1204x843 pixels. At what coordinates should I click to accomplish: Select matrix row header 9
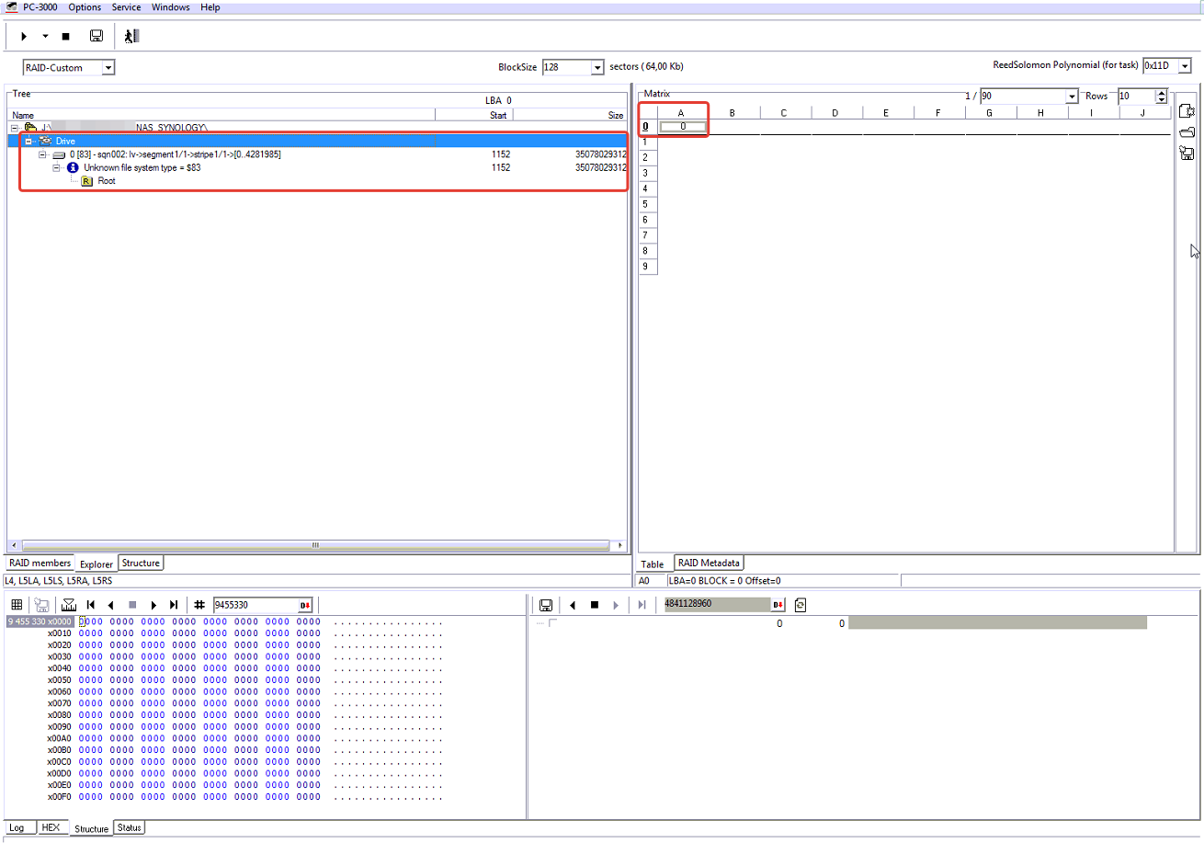pyautogui.click(x=648, y=267)
